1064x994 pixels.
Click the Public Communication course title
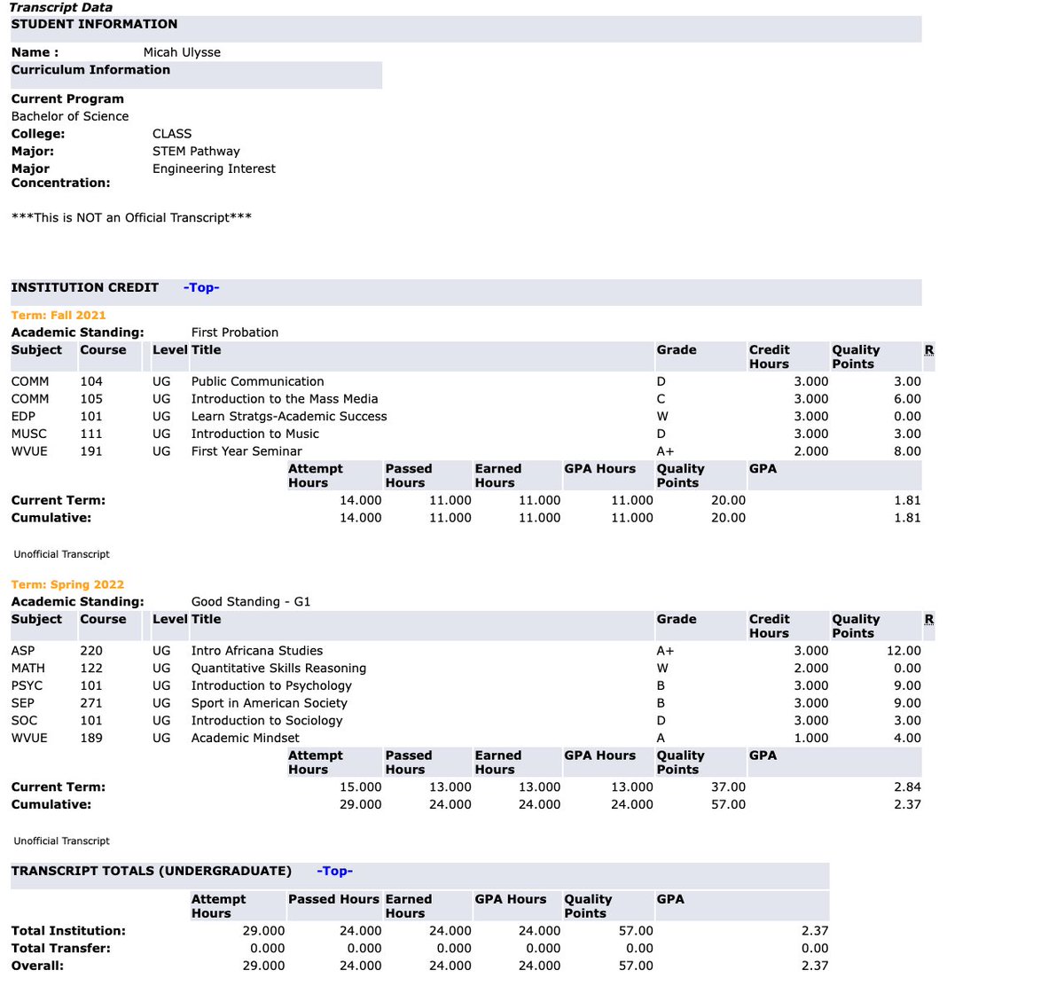tap(258, 381)
